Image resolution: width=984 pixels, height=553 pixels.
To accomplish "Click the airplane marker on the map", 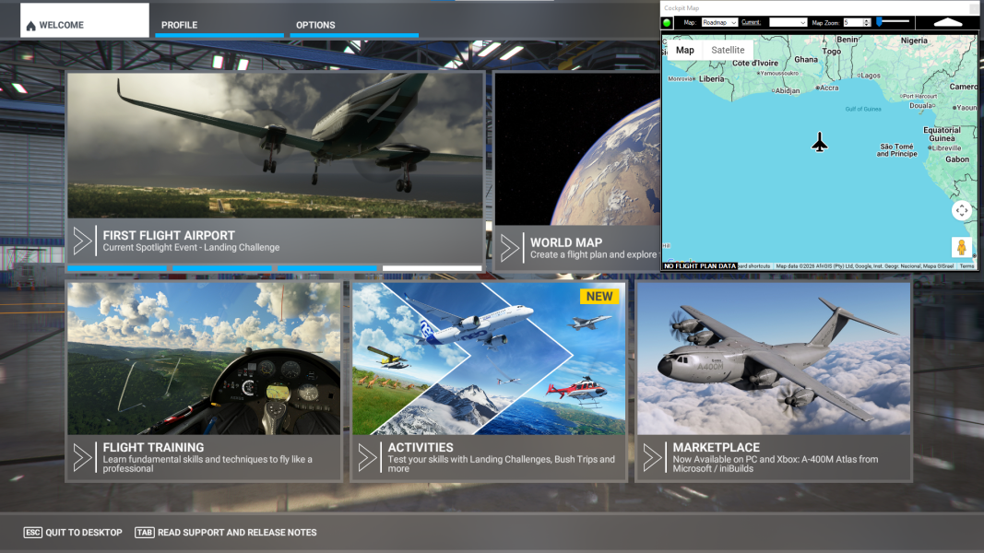I will 820,142.
